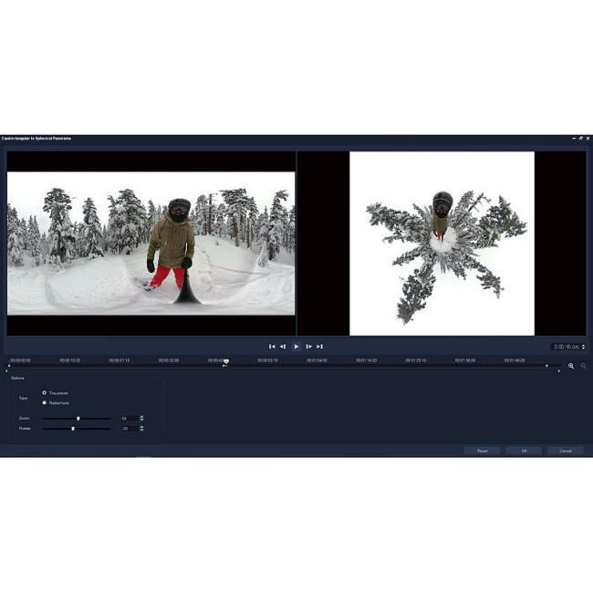
Task: Confirm with the OK button
Action: (x=524, y=451)
